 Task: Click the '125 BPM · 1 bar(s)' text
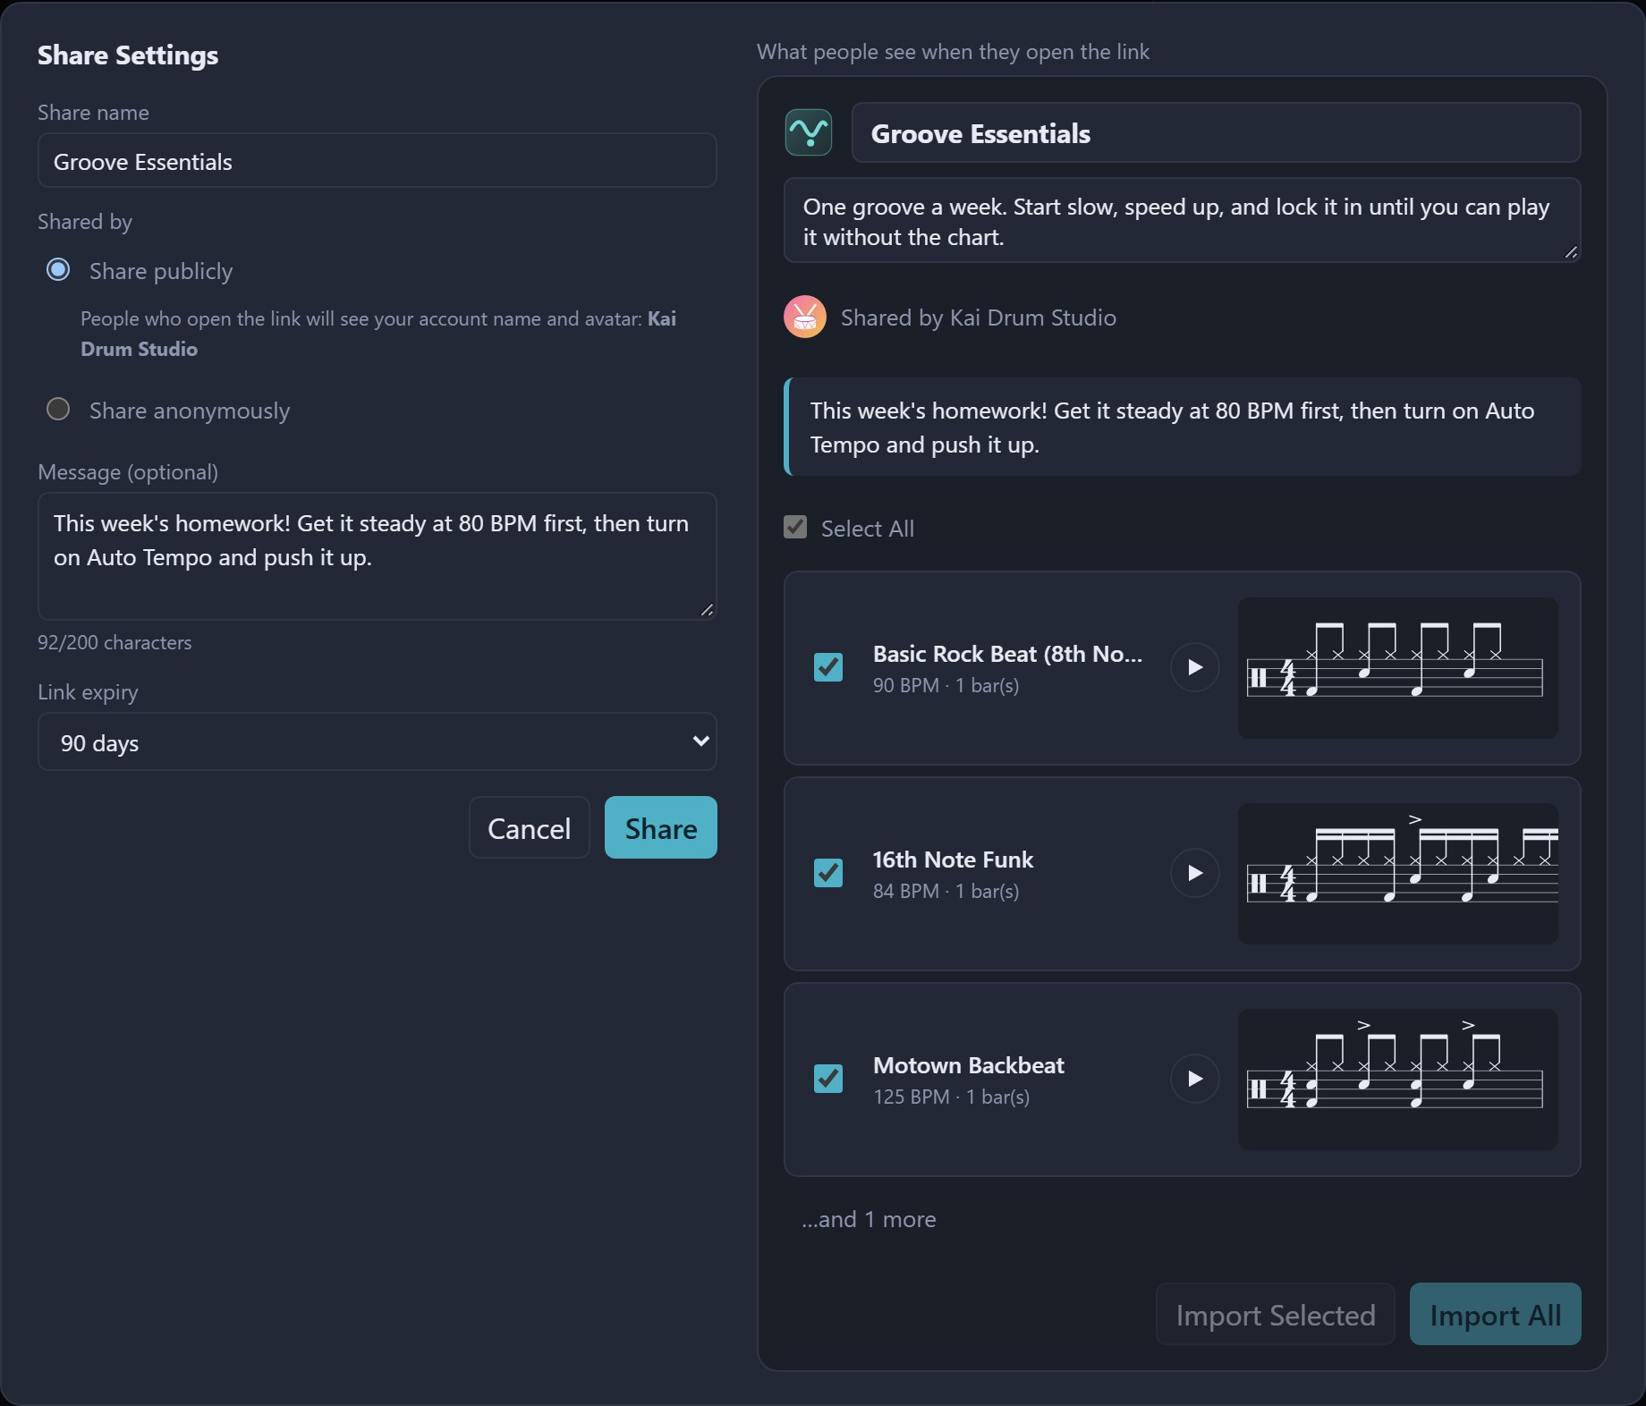tap(951, 1097)
